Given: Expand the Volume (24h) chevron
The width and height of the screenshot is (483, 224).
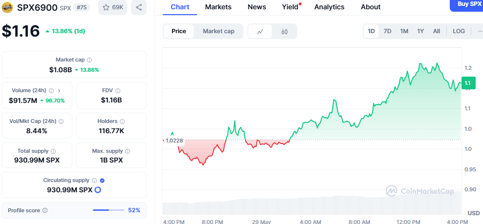Looking at the screenshot, I should 59,90.
